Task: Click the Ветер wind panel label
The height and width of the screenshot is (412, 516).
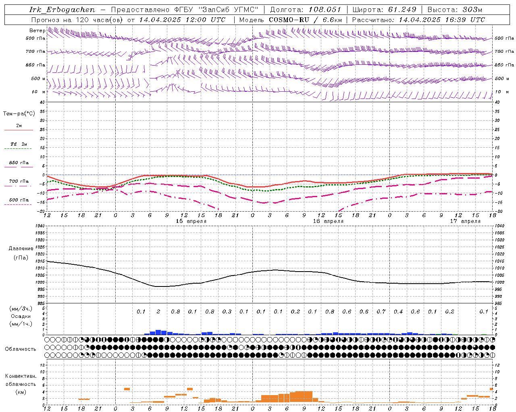Action: point(37,31)
